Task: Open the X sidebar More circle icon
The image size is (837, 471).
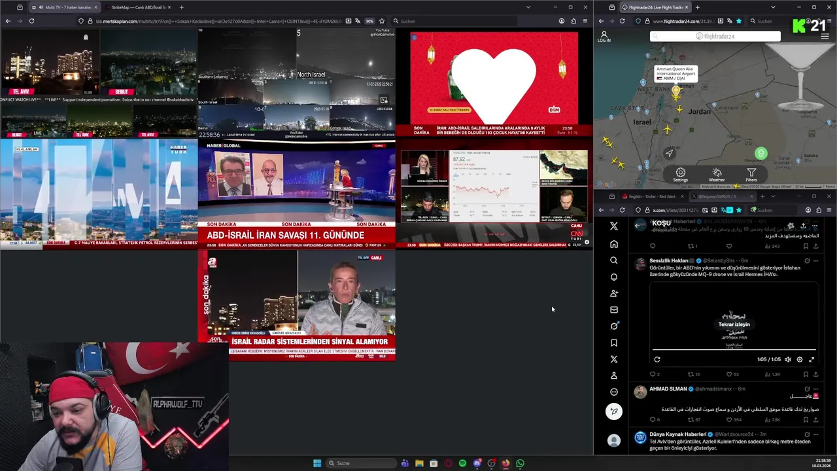Action: point(613,392)
